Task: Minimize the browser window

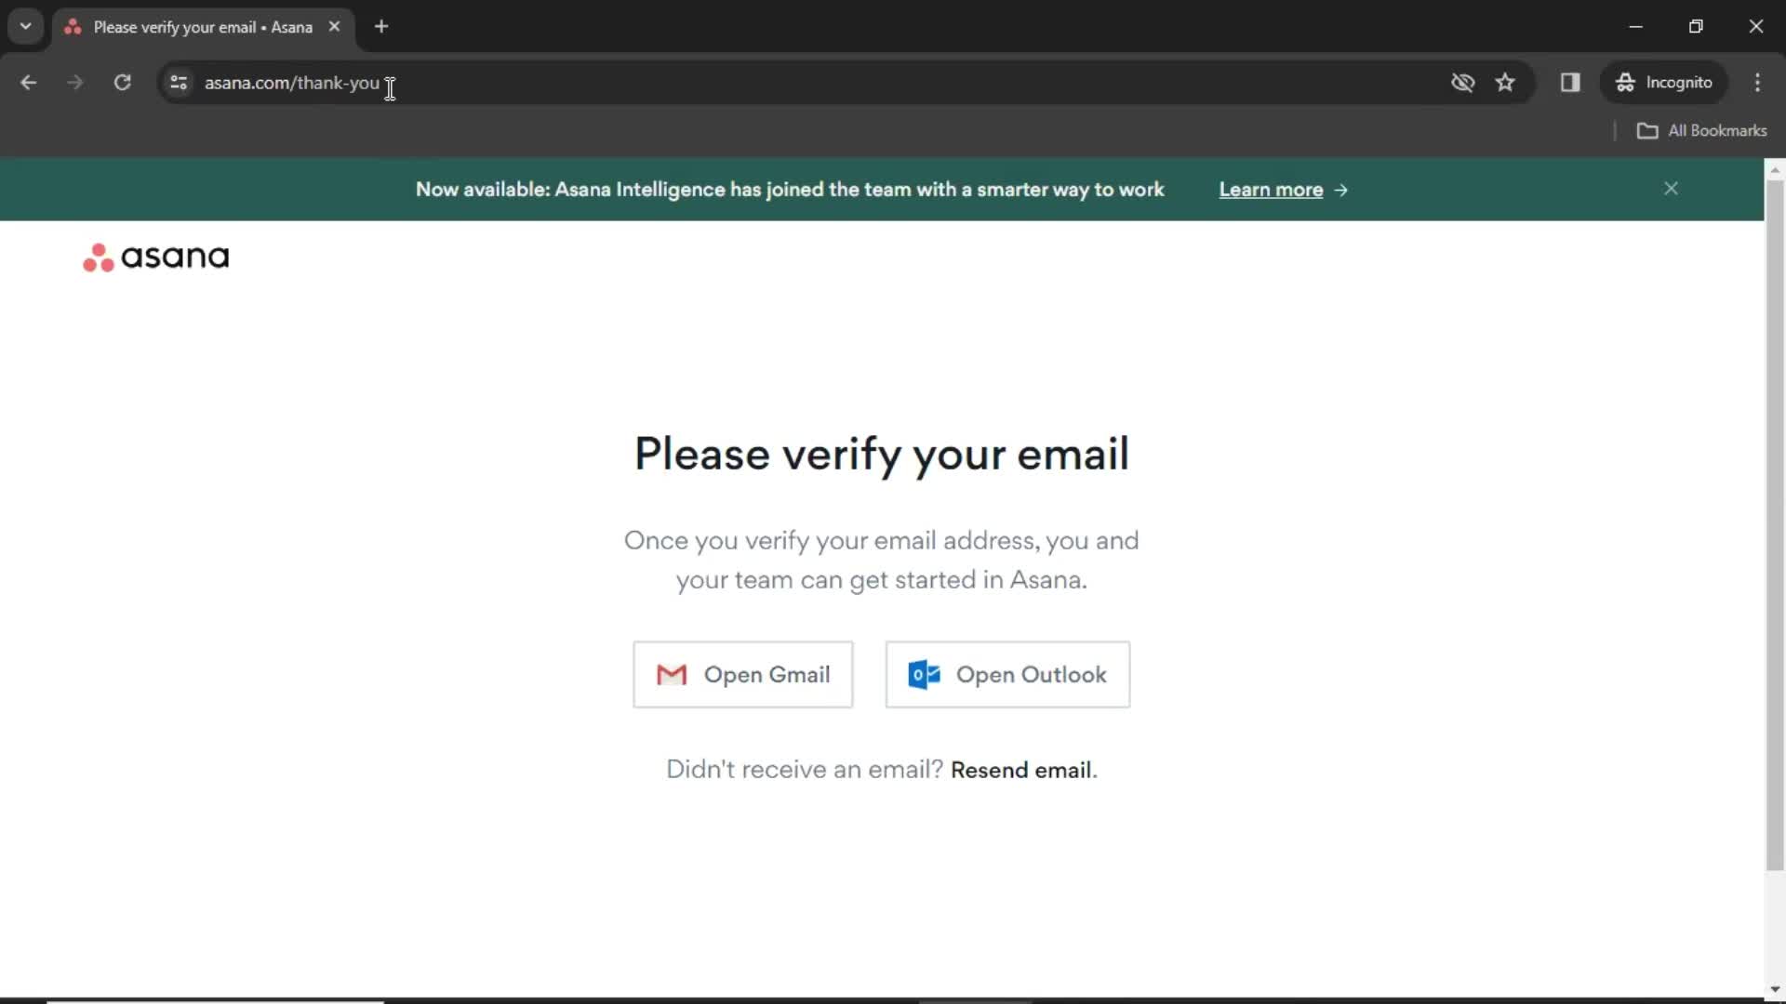Action: 1635,27
